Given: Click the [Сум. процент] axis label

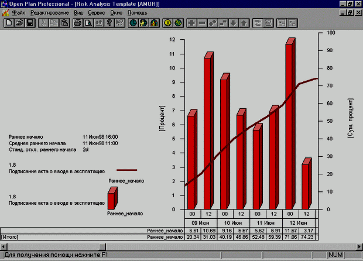Looking at the screenshot, I should [x=351, y=118].
